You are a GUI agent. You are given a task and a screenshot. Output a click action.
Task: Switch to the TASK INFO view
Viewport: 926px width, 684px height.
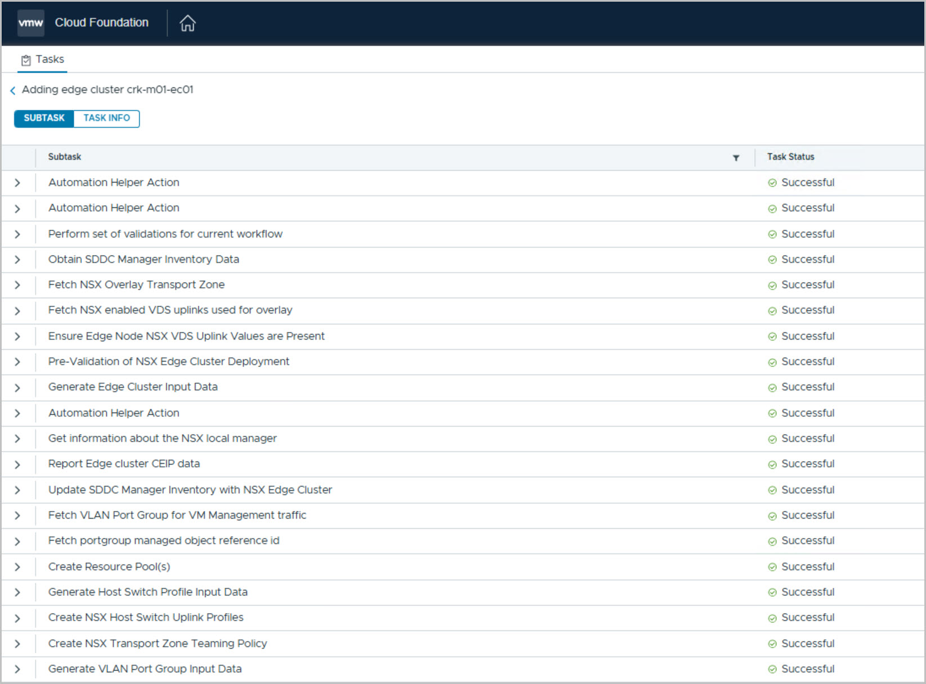coord(106,118)
